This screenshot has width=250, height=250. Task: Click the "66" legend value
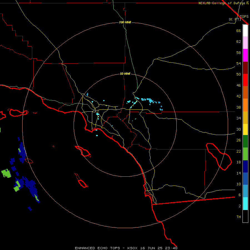[239, 31]
